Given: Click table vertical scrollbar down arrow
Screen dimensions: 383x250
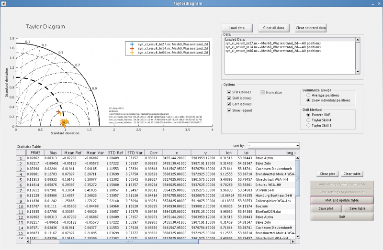Looking at the screenshot, I should pyautogui.click(x=297, y=236).
